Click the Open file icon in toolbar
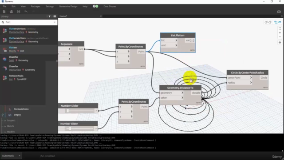284x160 pixels. click(11, 12)
